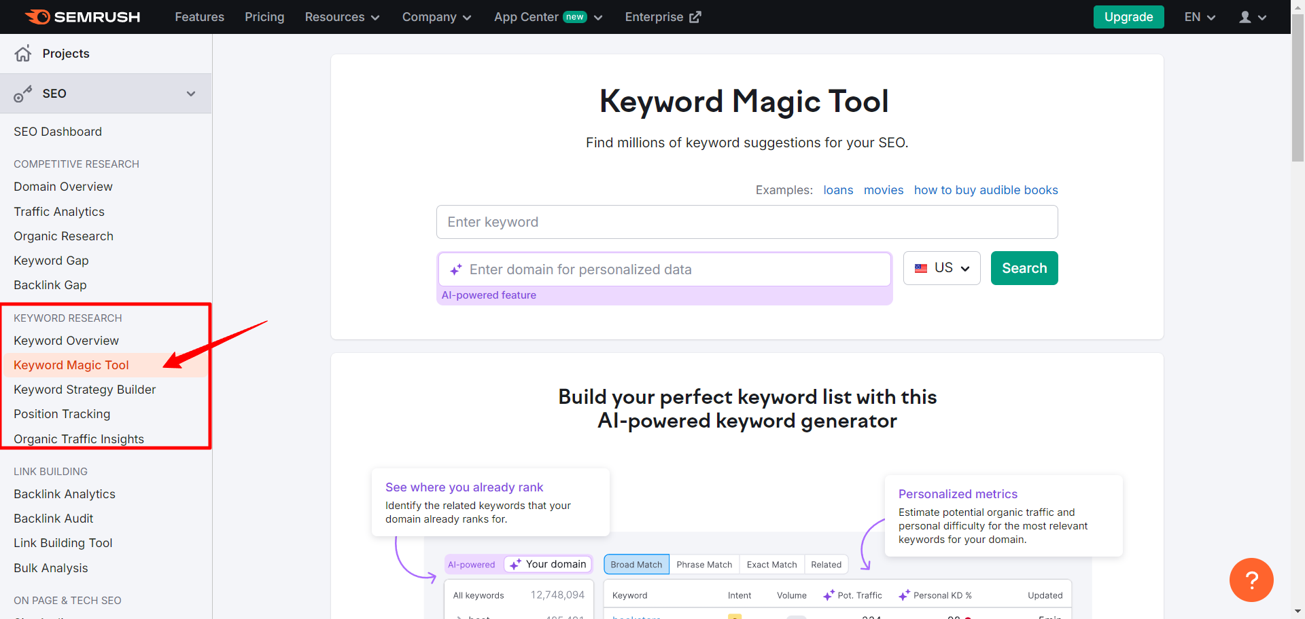Click the ON PAGE & TECH SEO label

click(x=67, y=601)
